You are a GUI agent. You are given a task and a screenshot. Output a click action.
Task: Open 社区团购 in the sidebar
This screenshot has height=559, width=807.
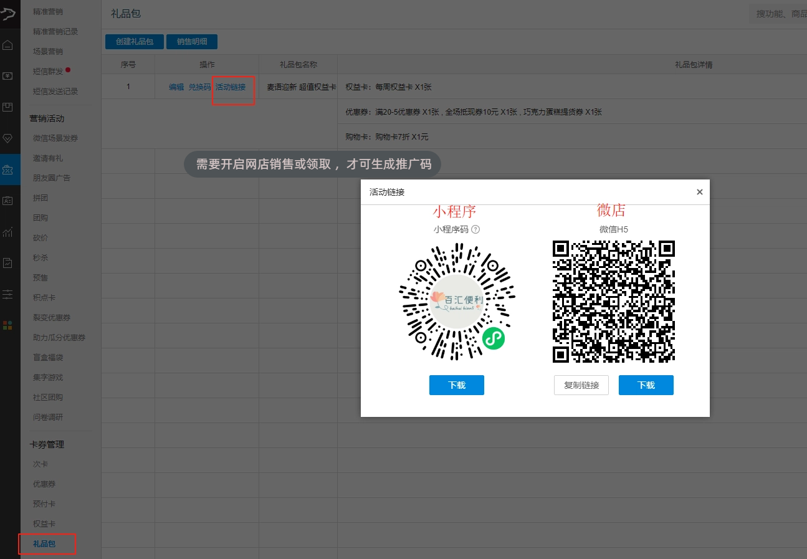tap(48, 397)
